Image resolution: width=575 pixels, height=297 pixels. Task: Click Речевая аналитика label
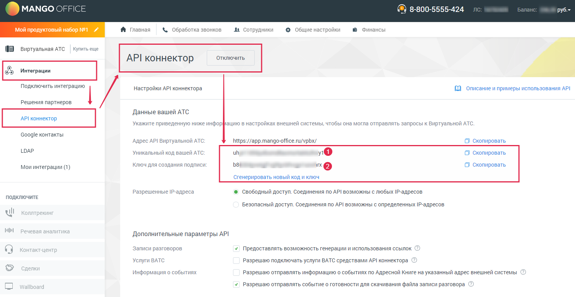point(45,231)
